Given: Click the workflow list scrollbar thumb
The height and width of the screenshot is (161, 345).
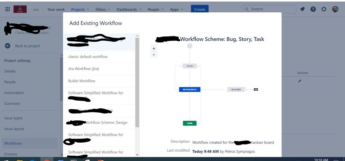Looking at the screenshot, I should point(137,82).
